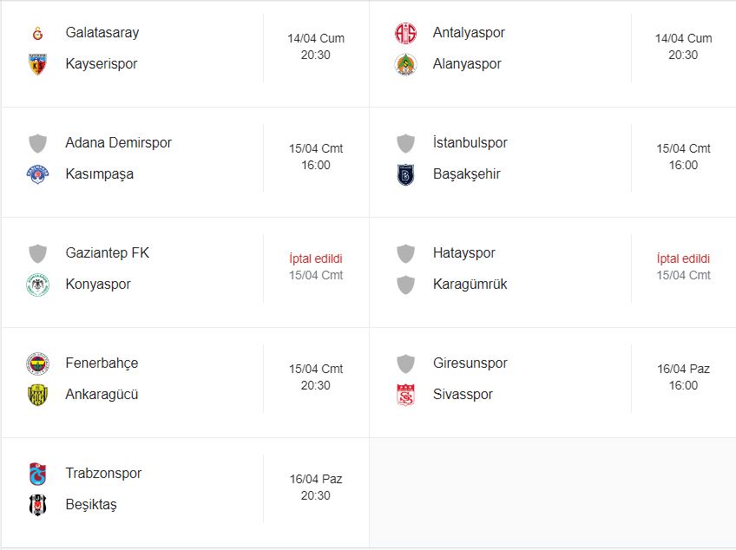736x550 pixels.
Task: Click the Gaziantep FK cancelled match status
Action: [x=316, y=259]
